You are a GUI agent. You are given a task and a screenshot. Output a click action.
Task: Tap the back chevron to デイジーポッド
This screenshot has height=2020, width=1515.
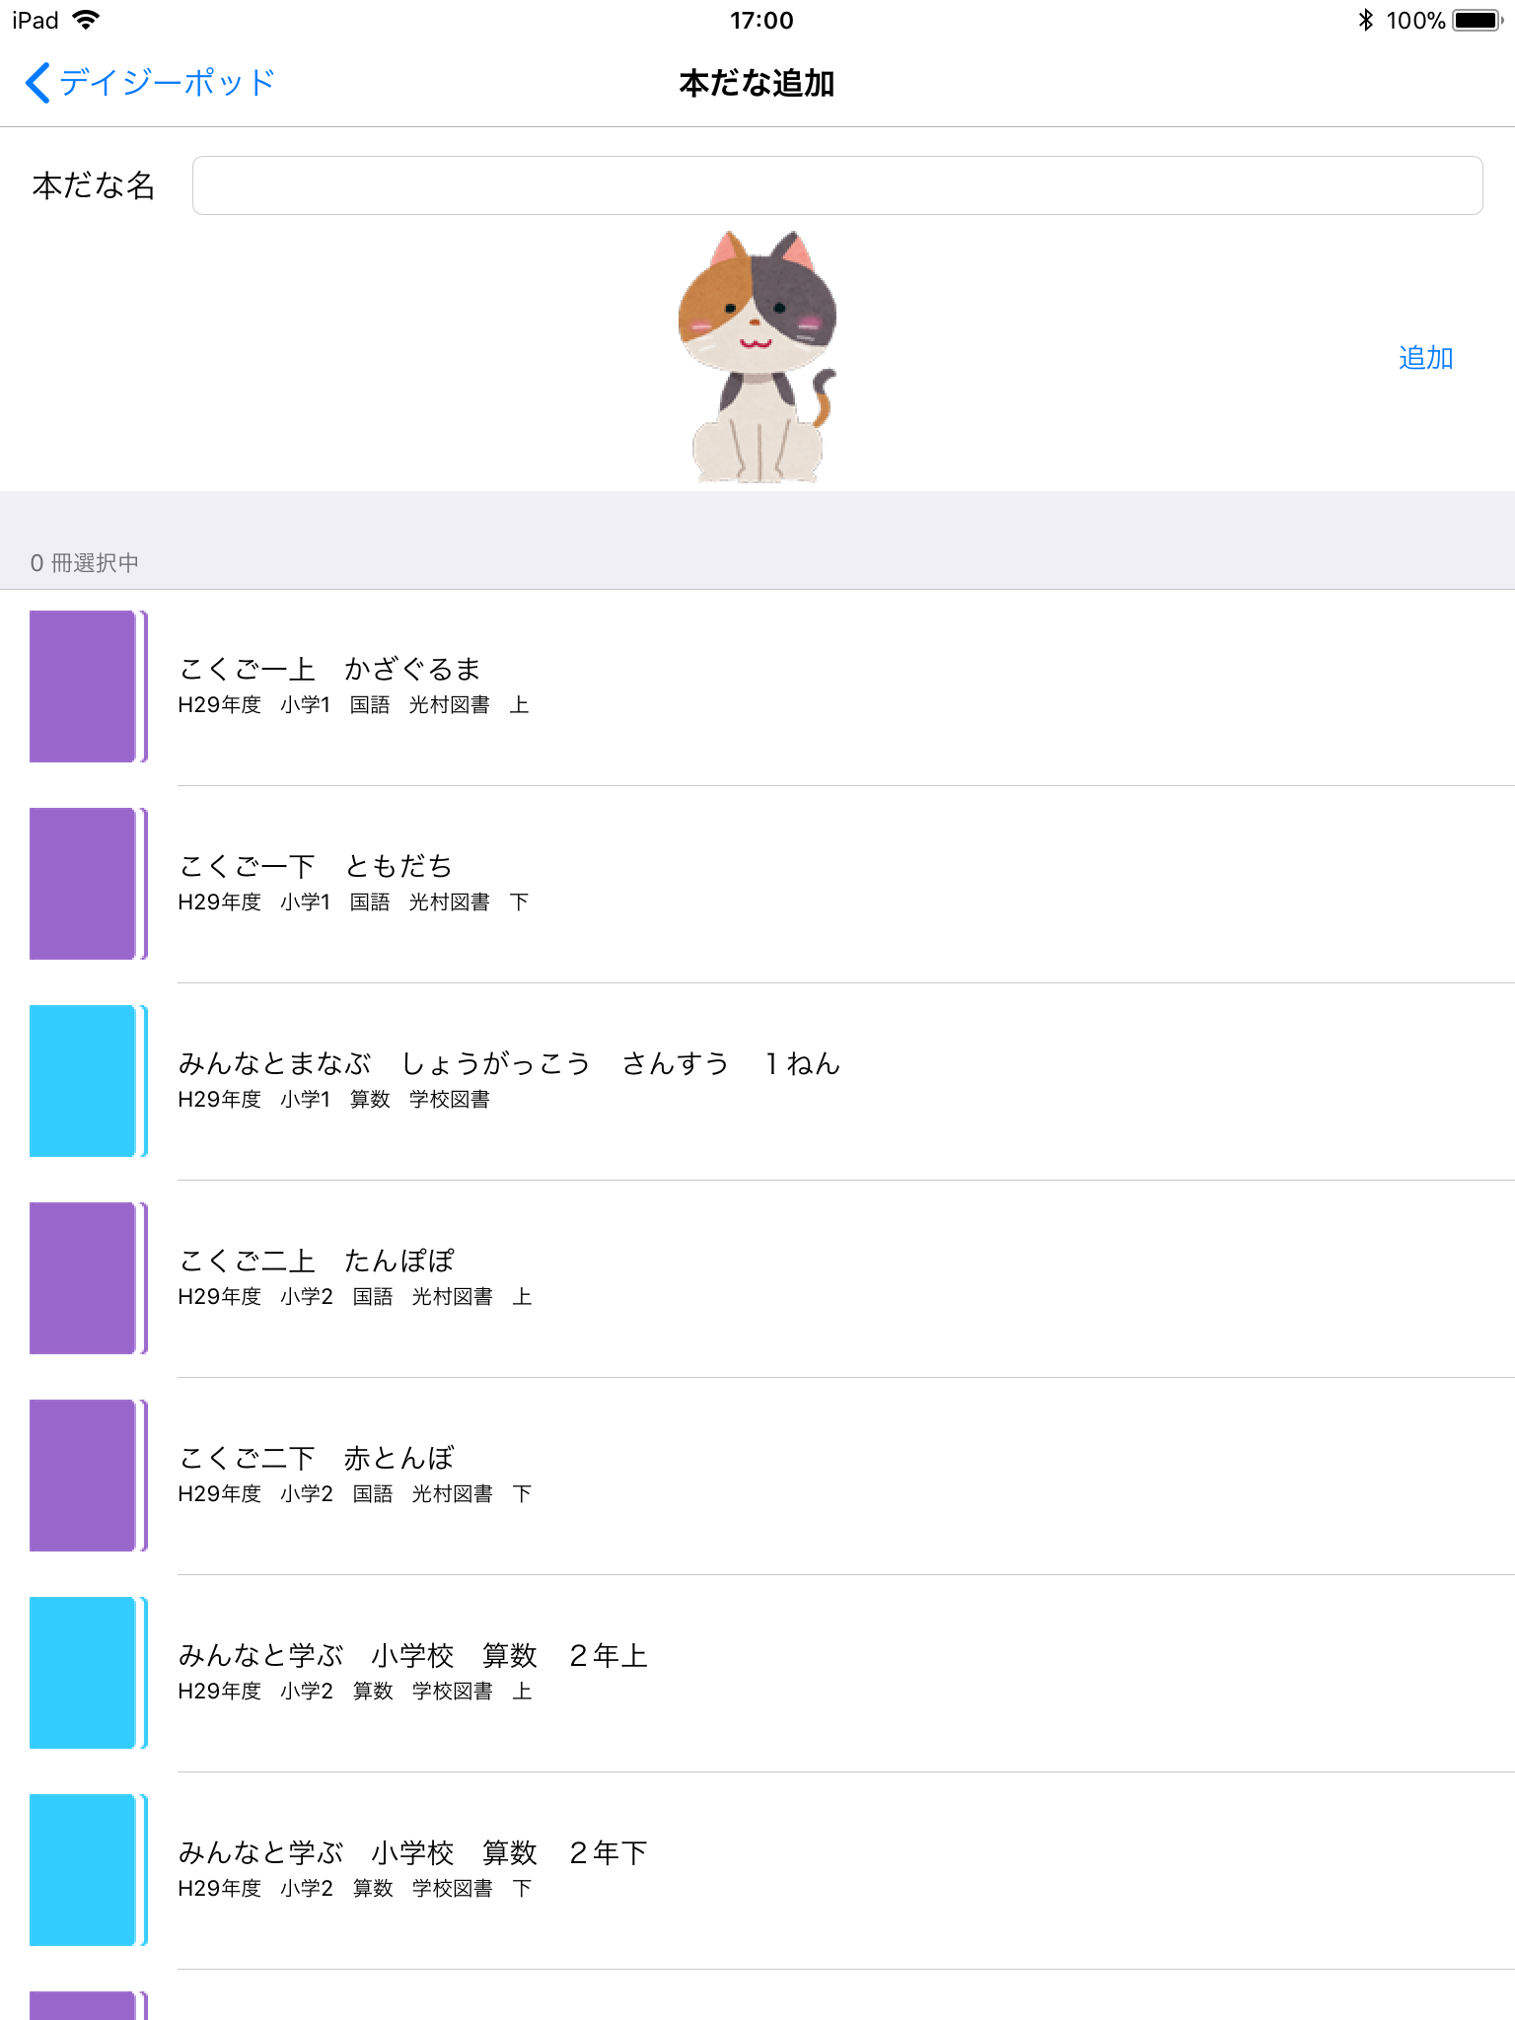(x=37, y=83)
